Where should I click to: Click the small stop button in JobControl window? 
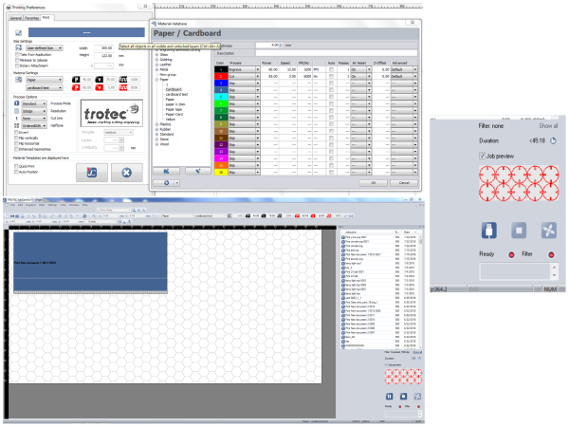coord(403,396)
